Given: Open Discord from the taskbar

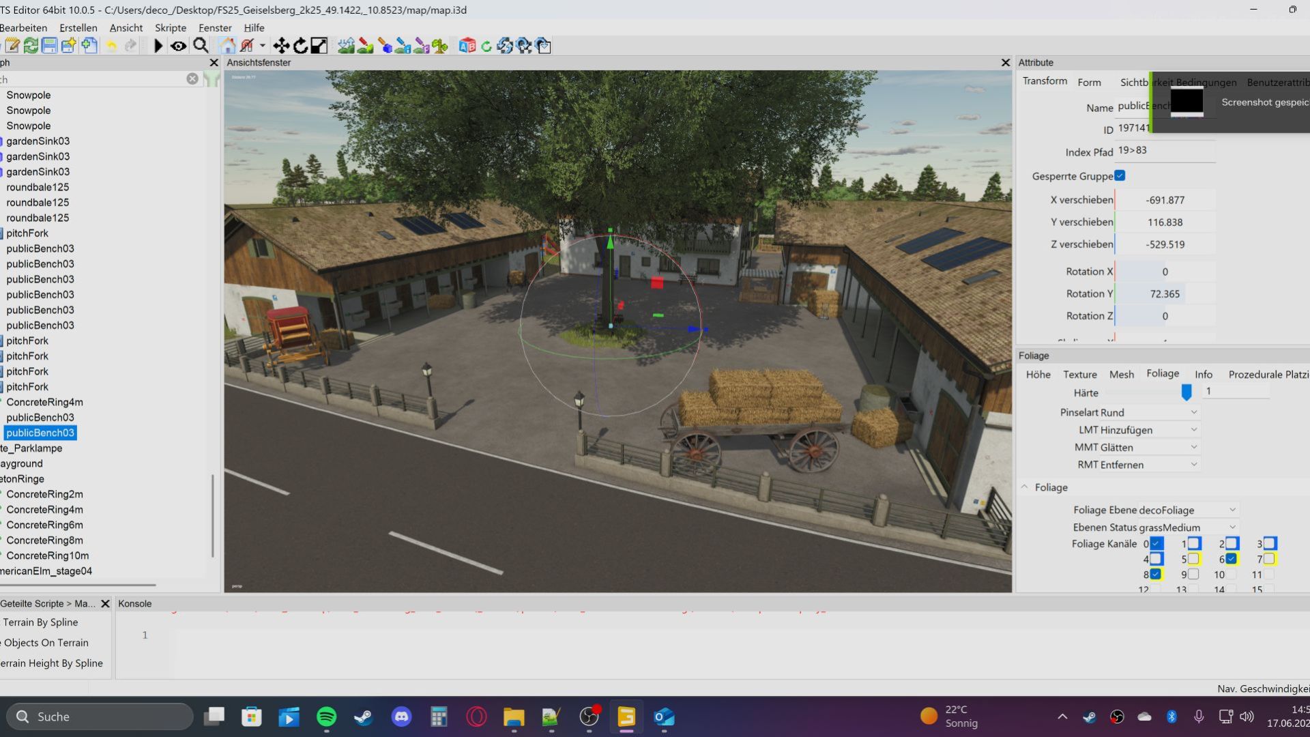Looking at the screenshot, I should coord(401,717).
